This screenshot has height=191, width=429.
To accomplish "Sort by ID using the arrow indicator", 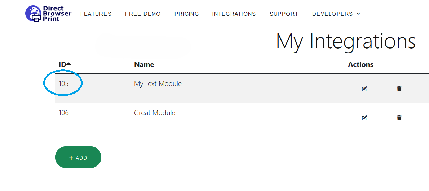I will (x=68, y=64).
